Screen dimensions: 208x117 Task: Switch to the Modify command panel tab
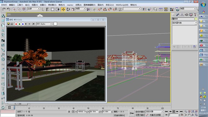pyautogui.click(x=178, y=15)
